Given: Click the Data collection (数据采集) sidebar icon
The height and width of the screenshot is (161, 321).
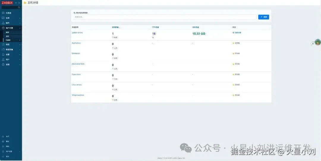Looking at the screenshot, I should [x=3, y=50].
